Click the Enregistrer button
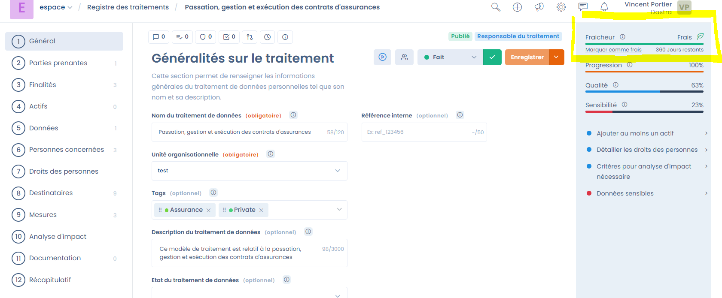The image size is (722, 298). tap(527, 57)
